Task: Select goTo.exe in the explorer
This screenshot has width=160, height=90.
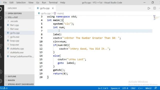Action: [x=19, y=37]
